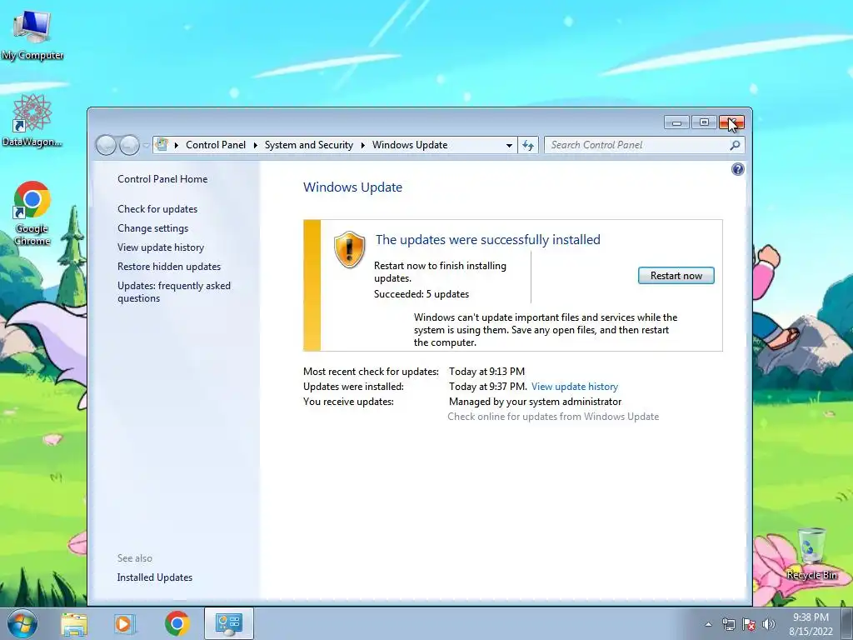This screenshot has height=640, width=853.
Task: Click the volume speaker icon
Action: pos(769,624)
